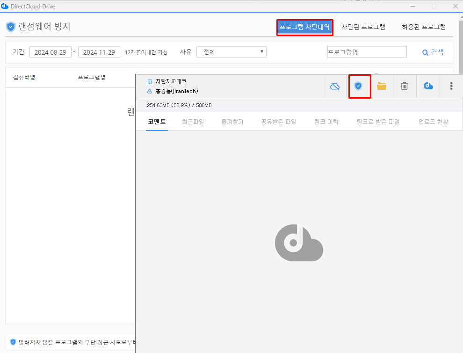The image size is (463, 353).
Task: Open the start date 2024-08-29 picker
Action: 50,52
